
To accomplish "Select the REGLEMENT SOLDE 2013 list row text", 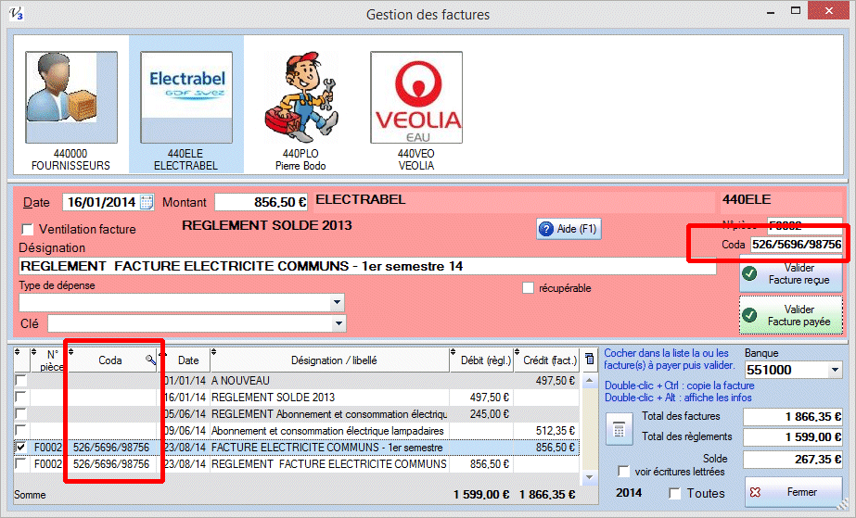I will click(273, 397).
